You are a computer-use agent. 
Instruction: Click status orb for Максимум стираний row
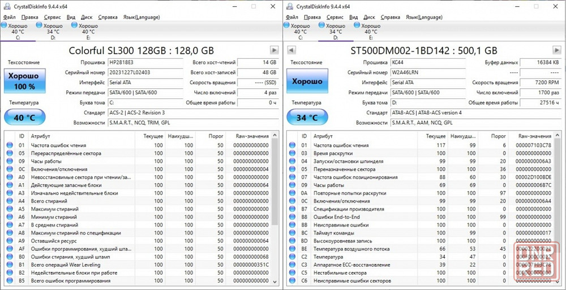pyautogui.click(x=10, y=209)
